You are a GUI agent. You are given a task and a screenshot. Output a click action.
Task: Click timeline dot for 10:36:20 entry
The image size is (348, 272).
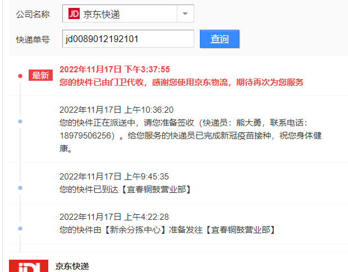(x=20, y=121)
